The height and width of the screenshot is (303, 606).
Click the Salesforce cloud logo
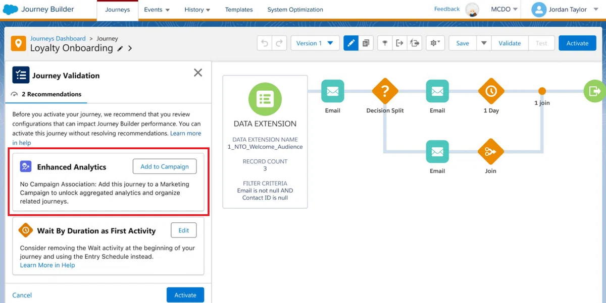11,10
